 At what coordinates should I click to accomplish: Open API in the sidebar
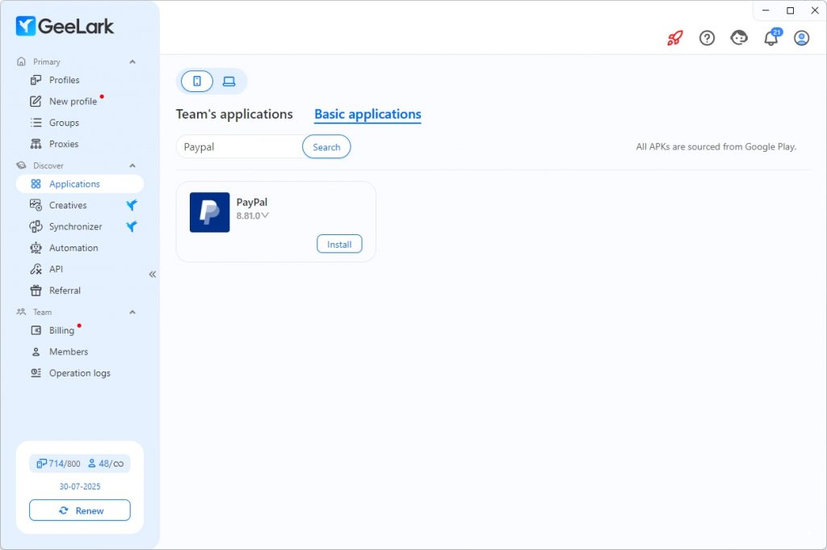[x=80, y=269]
